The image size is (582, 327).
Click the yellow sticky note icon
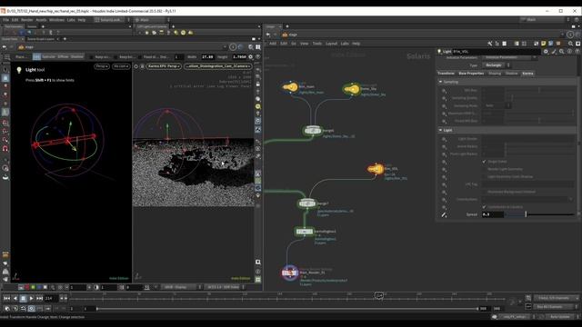pyautogui.click(x=544, y=44)
